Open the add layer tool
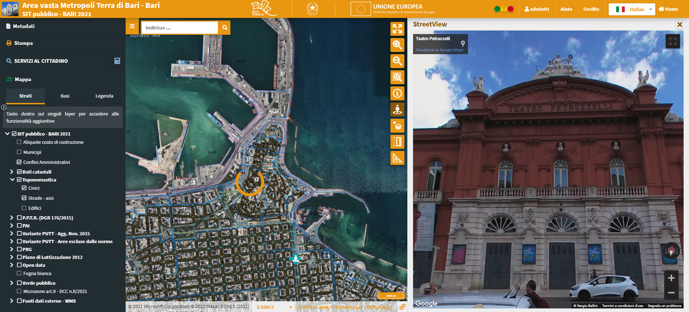This screenshot has height=312, width=689. [x=397, y=126]
